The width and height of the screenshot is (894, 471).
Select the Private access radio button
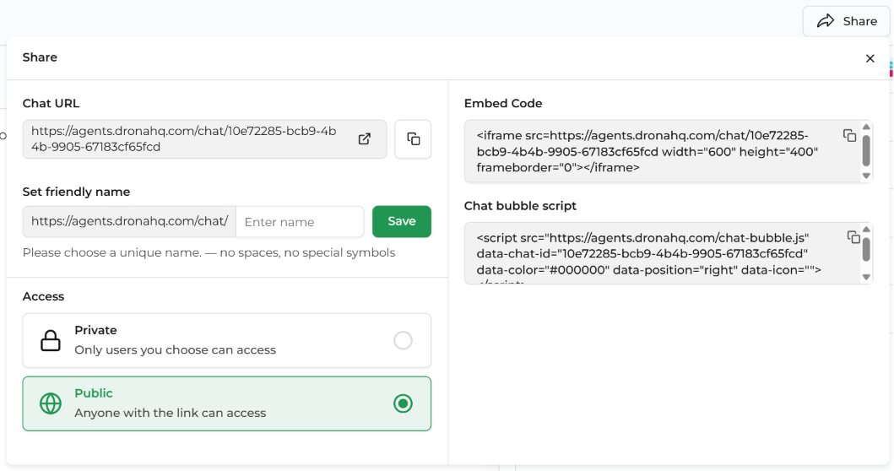403,340
